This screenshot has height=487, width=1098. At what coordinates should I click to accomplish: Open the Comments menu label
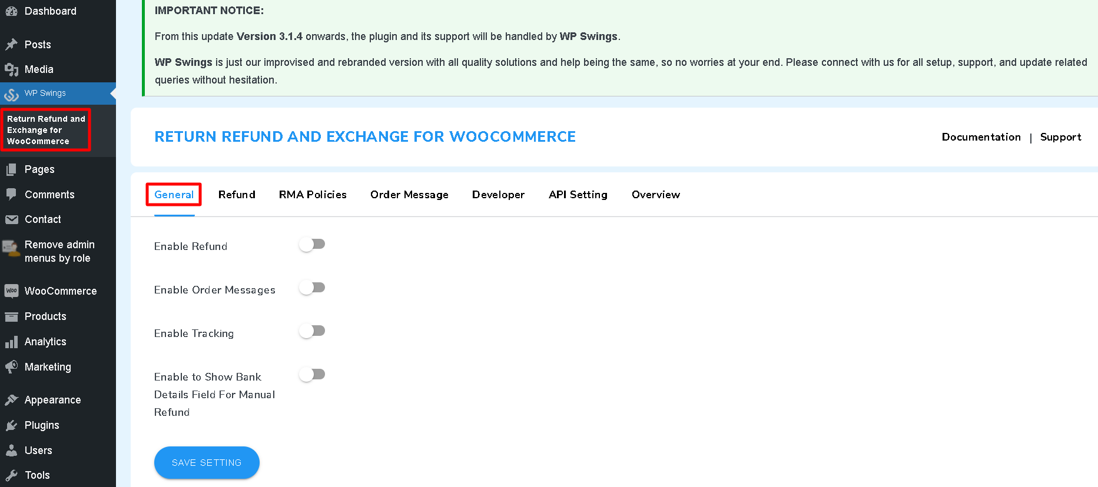[x=49, y=195]
